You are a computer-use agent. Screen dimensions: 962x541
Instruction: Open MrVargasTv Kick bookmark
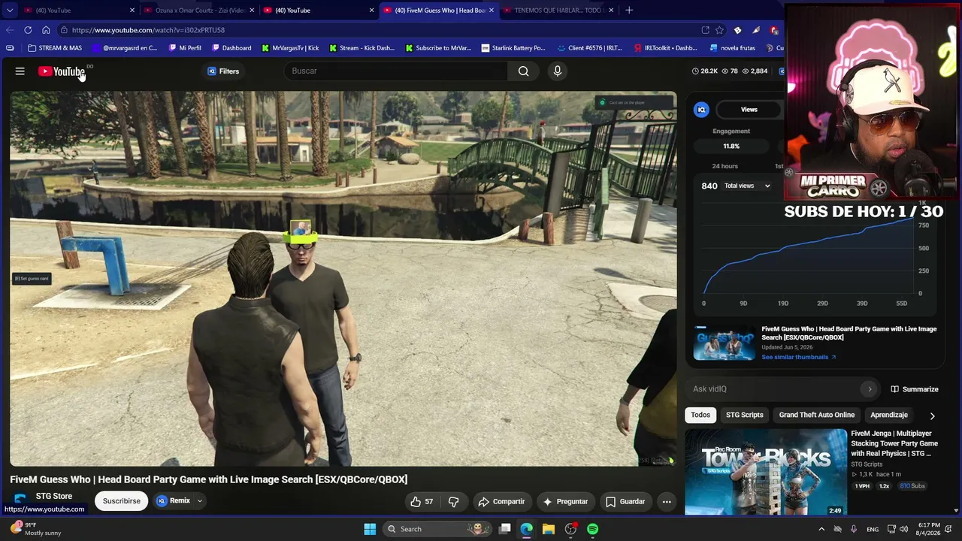[x=290, y=48]
